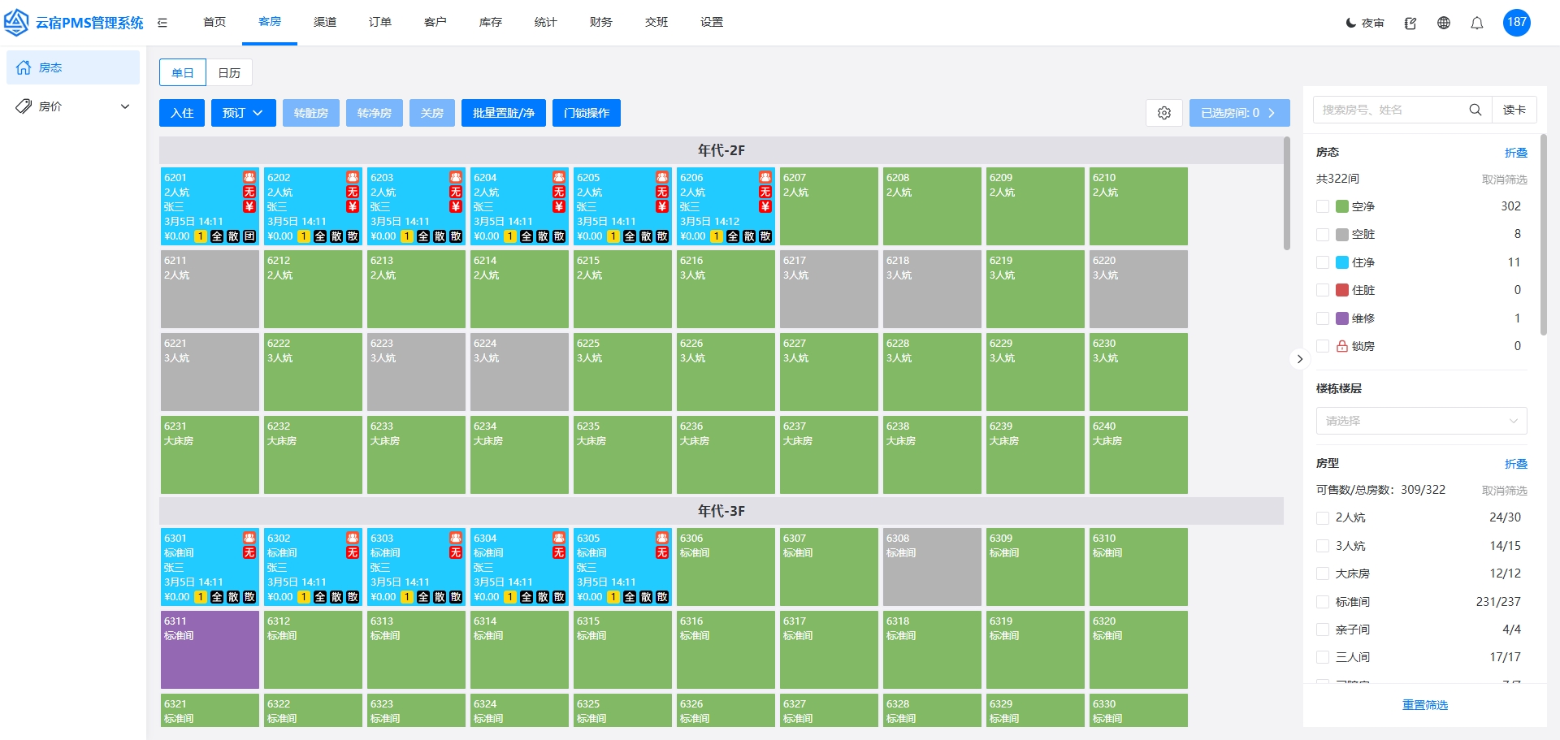Click the 转脏房 button

tap(311, 113)
